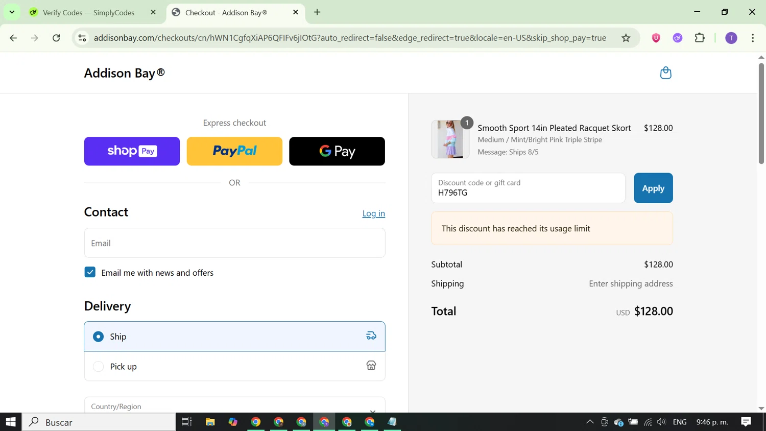Open the battery status tray icon
This screenshot has height=431, width=766.
coord(633,422)
